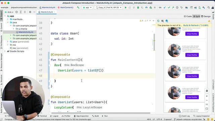The height and width of the screenshot is (121, 215).
Task: Click zoom to fit screen icon
Action: (207, 109)
